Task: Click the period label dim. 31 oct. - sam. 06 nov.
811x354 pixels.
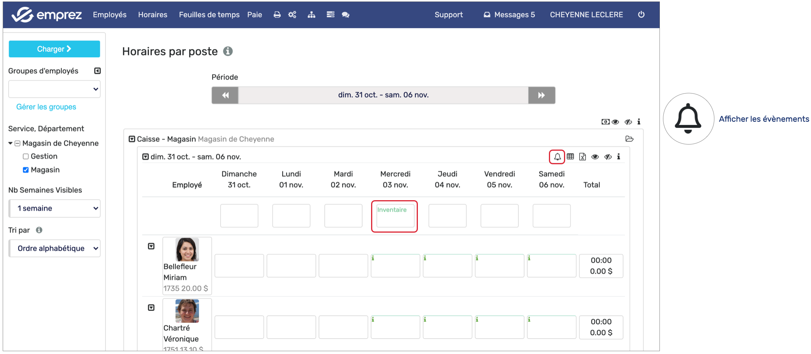Action: (383, 95)
